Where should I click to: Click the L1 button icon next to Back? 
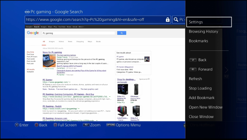pyautogui.click(x=193, y=60)
